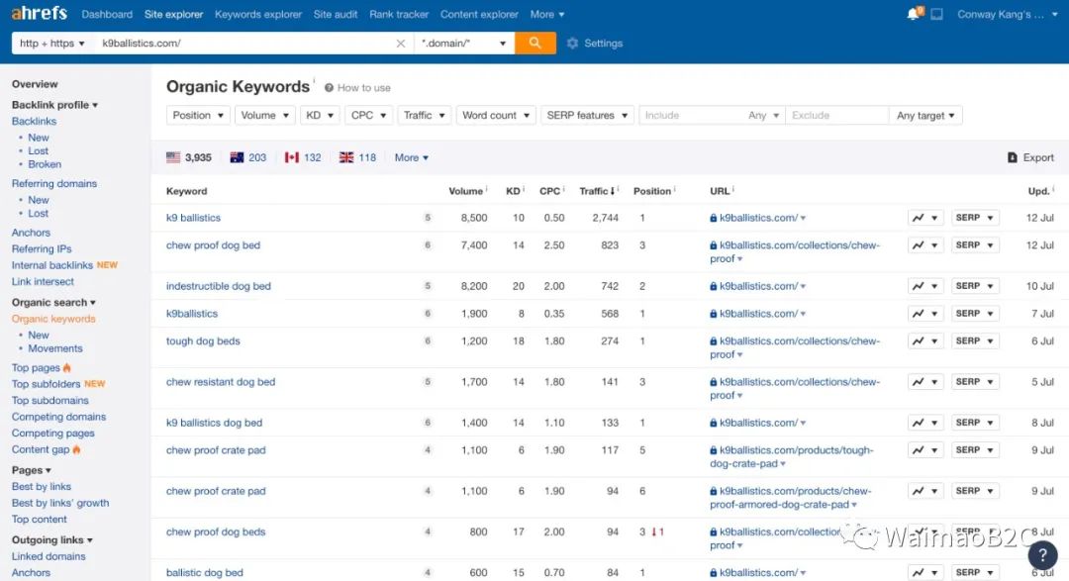Click Competing domains in sidebar
The image size is (1069, 581).
pos(58,417)
